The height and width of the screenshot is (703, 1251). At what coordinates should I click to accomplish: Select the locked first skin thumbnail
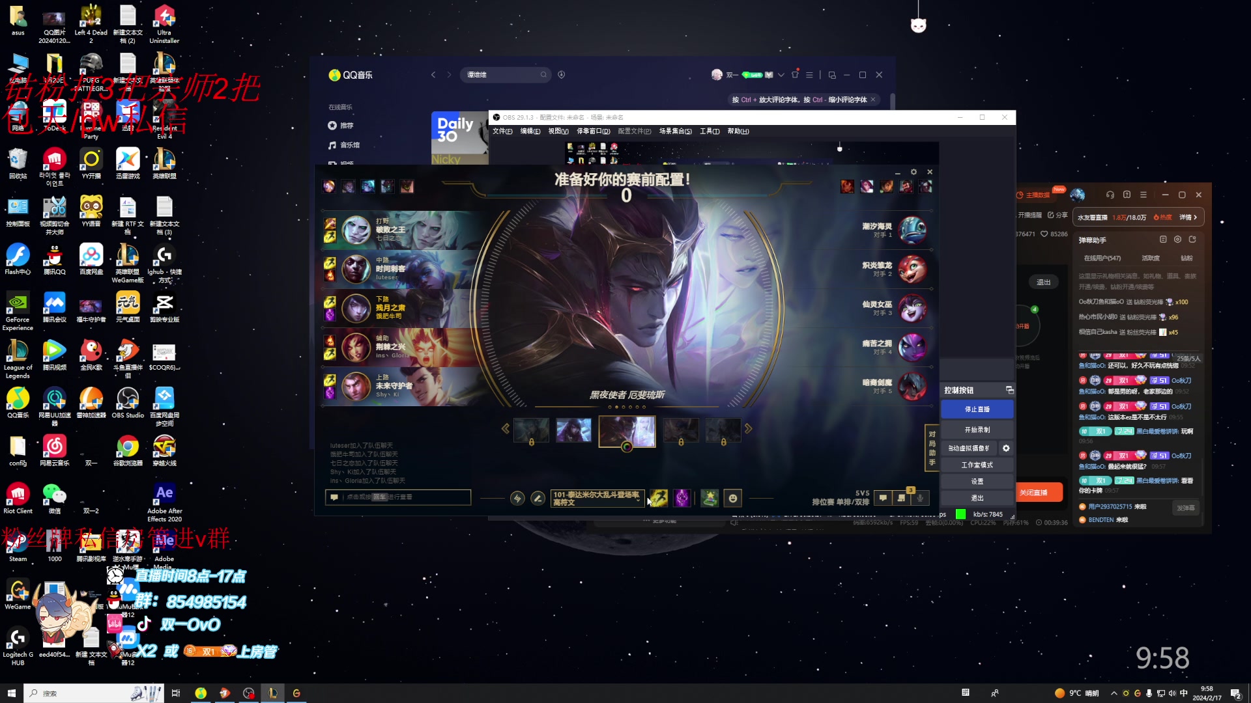(531, 430)
